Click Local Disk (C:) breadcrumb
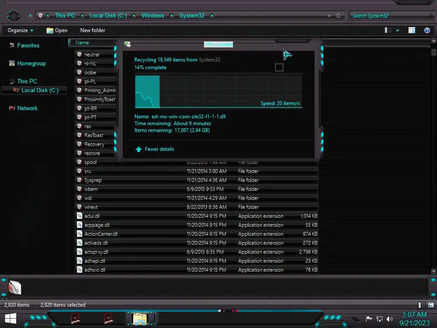The width and height of the screenshot is (437, 328). pyautogui.click(x=108, y=16)
